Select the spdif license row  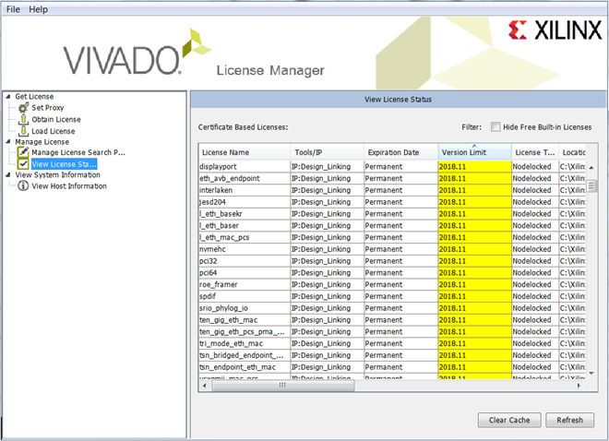click(392, 296)
